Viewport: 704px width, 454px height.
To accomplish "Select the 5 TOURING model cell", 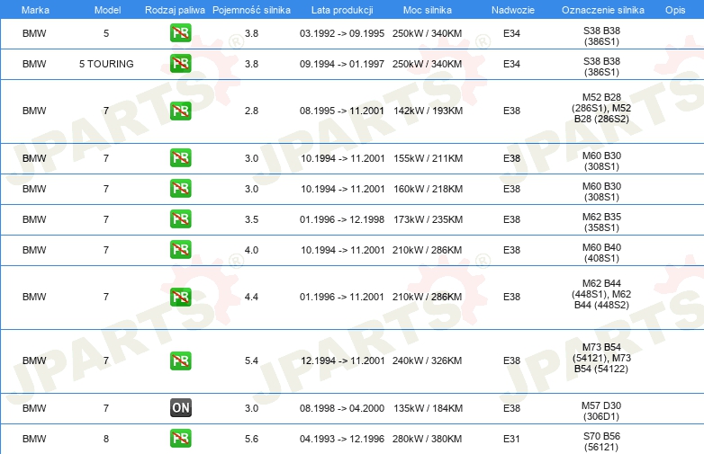I will point(106,64).
